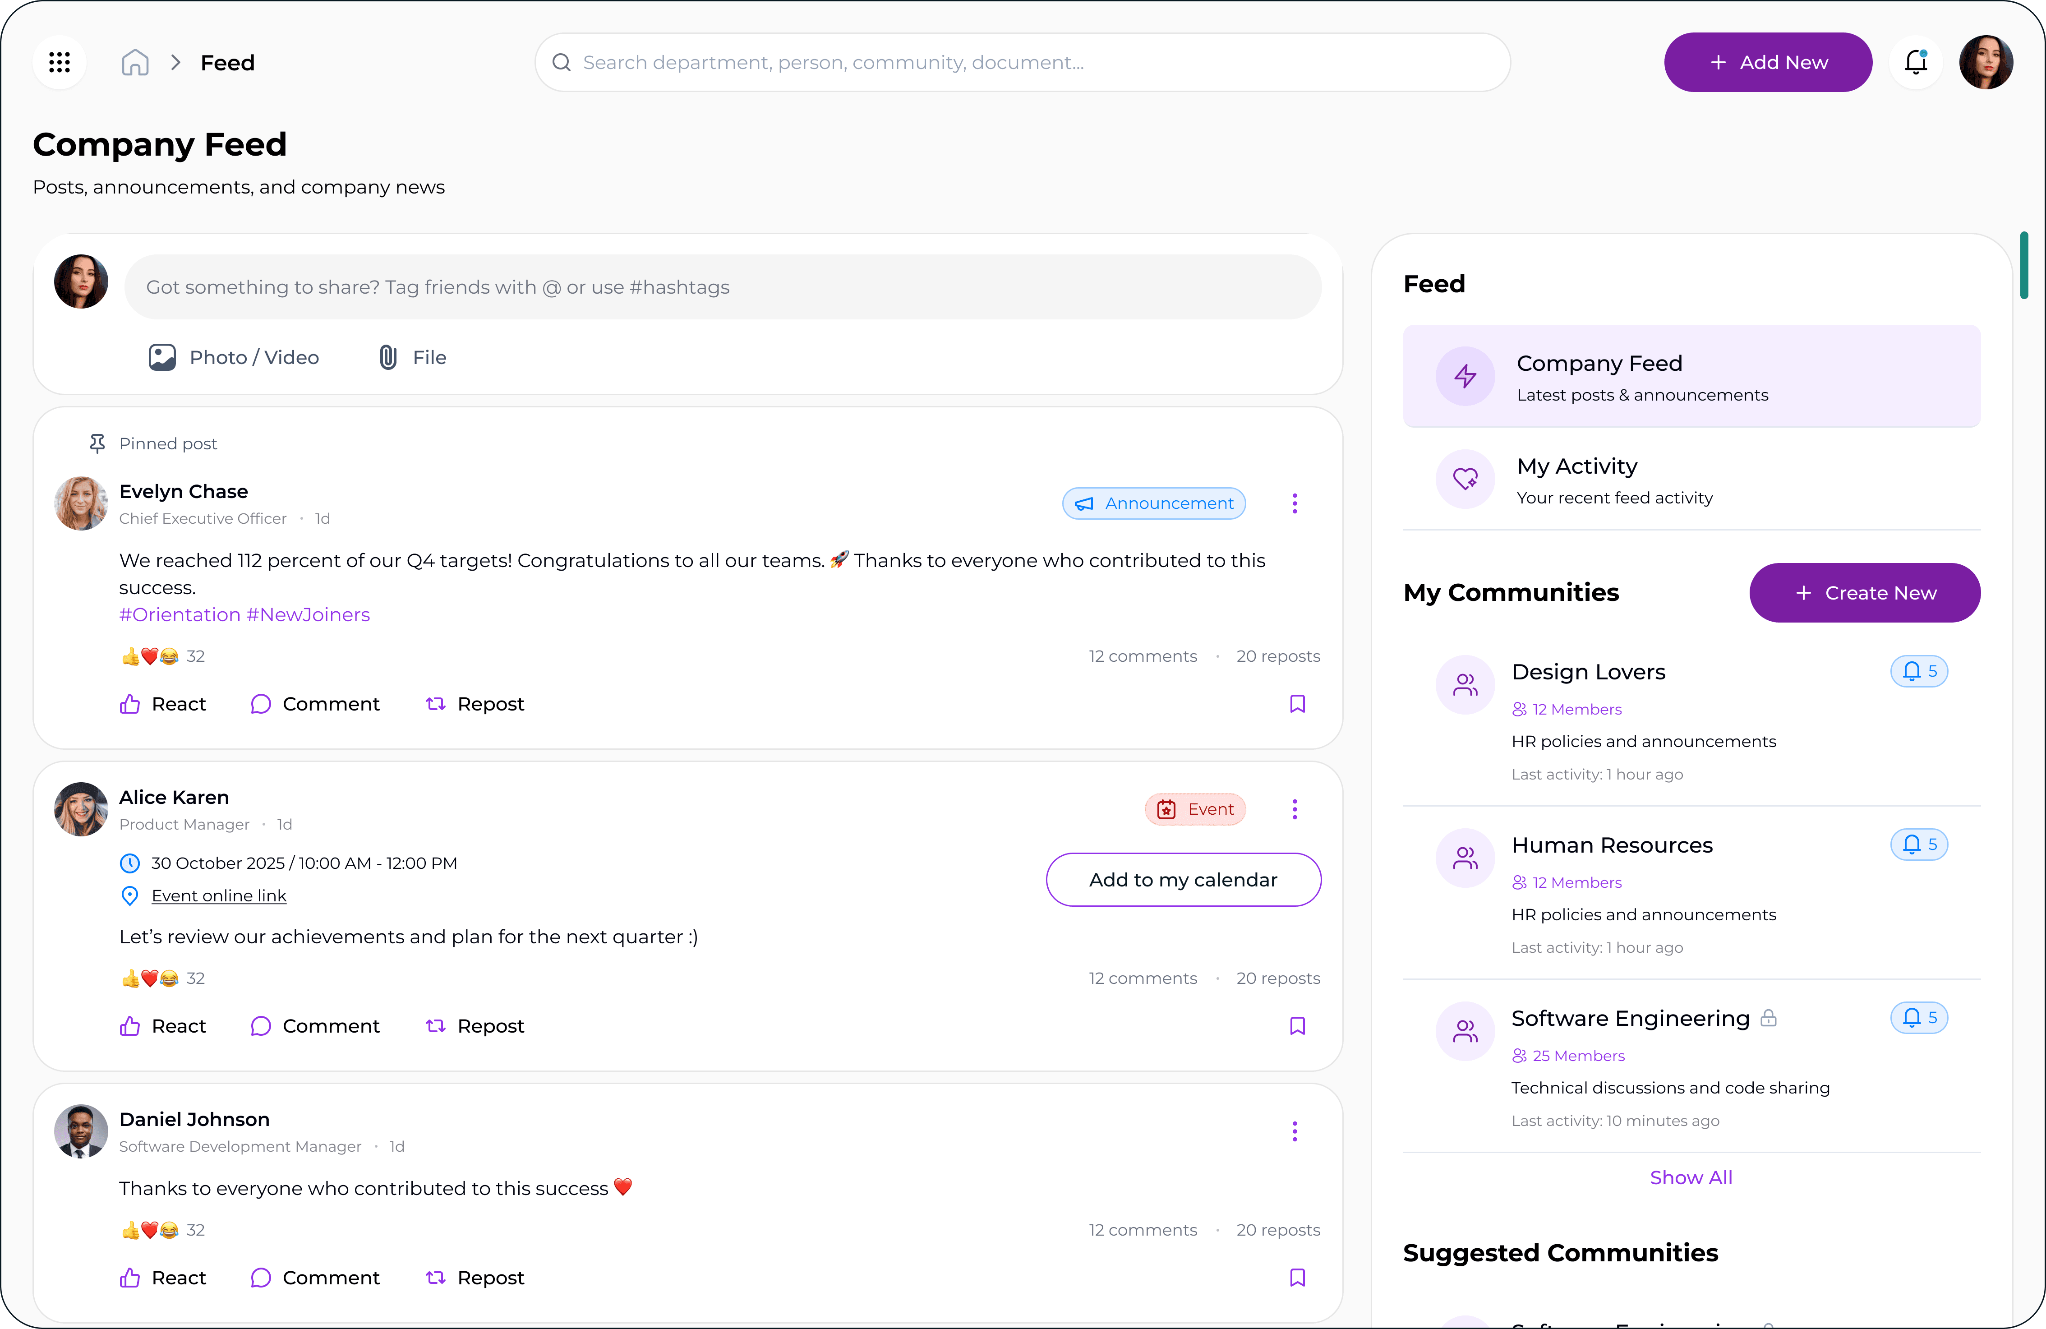This screenshot has height=1329, width=2046.
Task: Open the Event online link
Action: pyautogui.click(x=218, y=896)
